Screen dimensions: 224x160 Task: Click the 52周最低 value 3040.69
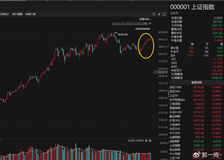pos(217,78)
